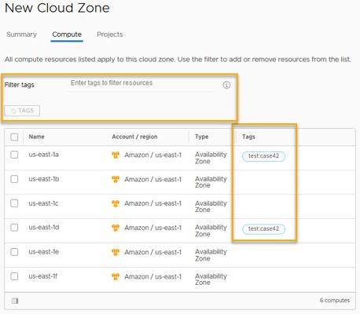Click the test:case42 tag on us-east-1a

coord(263,156)
